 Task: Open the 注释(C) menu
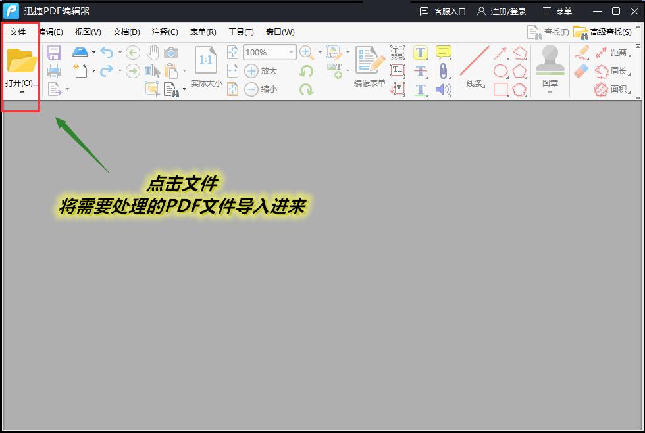tap(165, 32)
